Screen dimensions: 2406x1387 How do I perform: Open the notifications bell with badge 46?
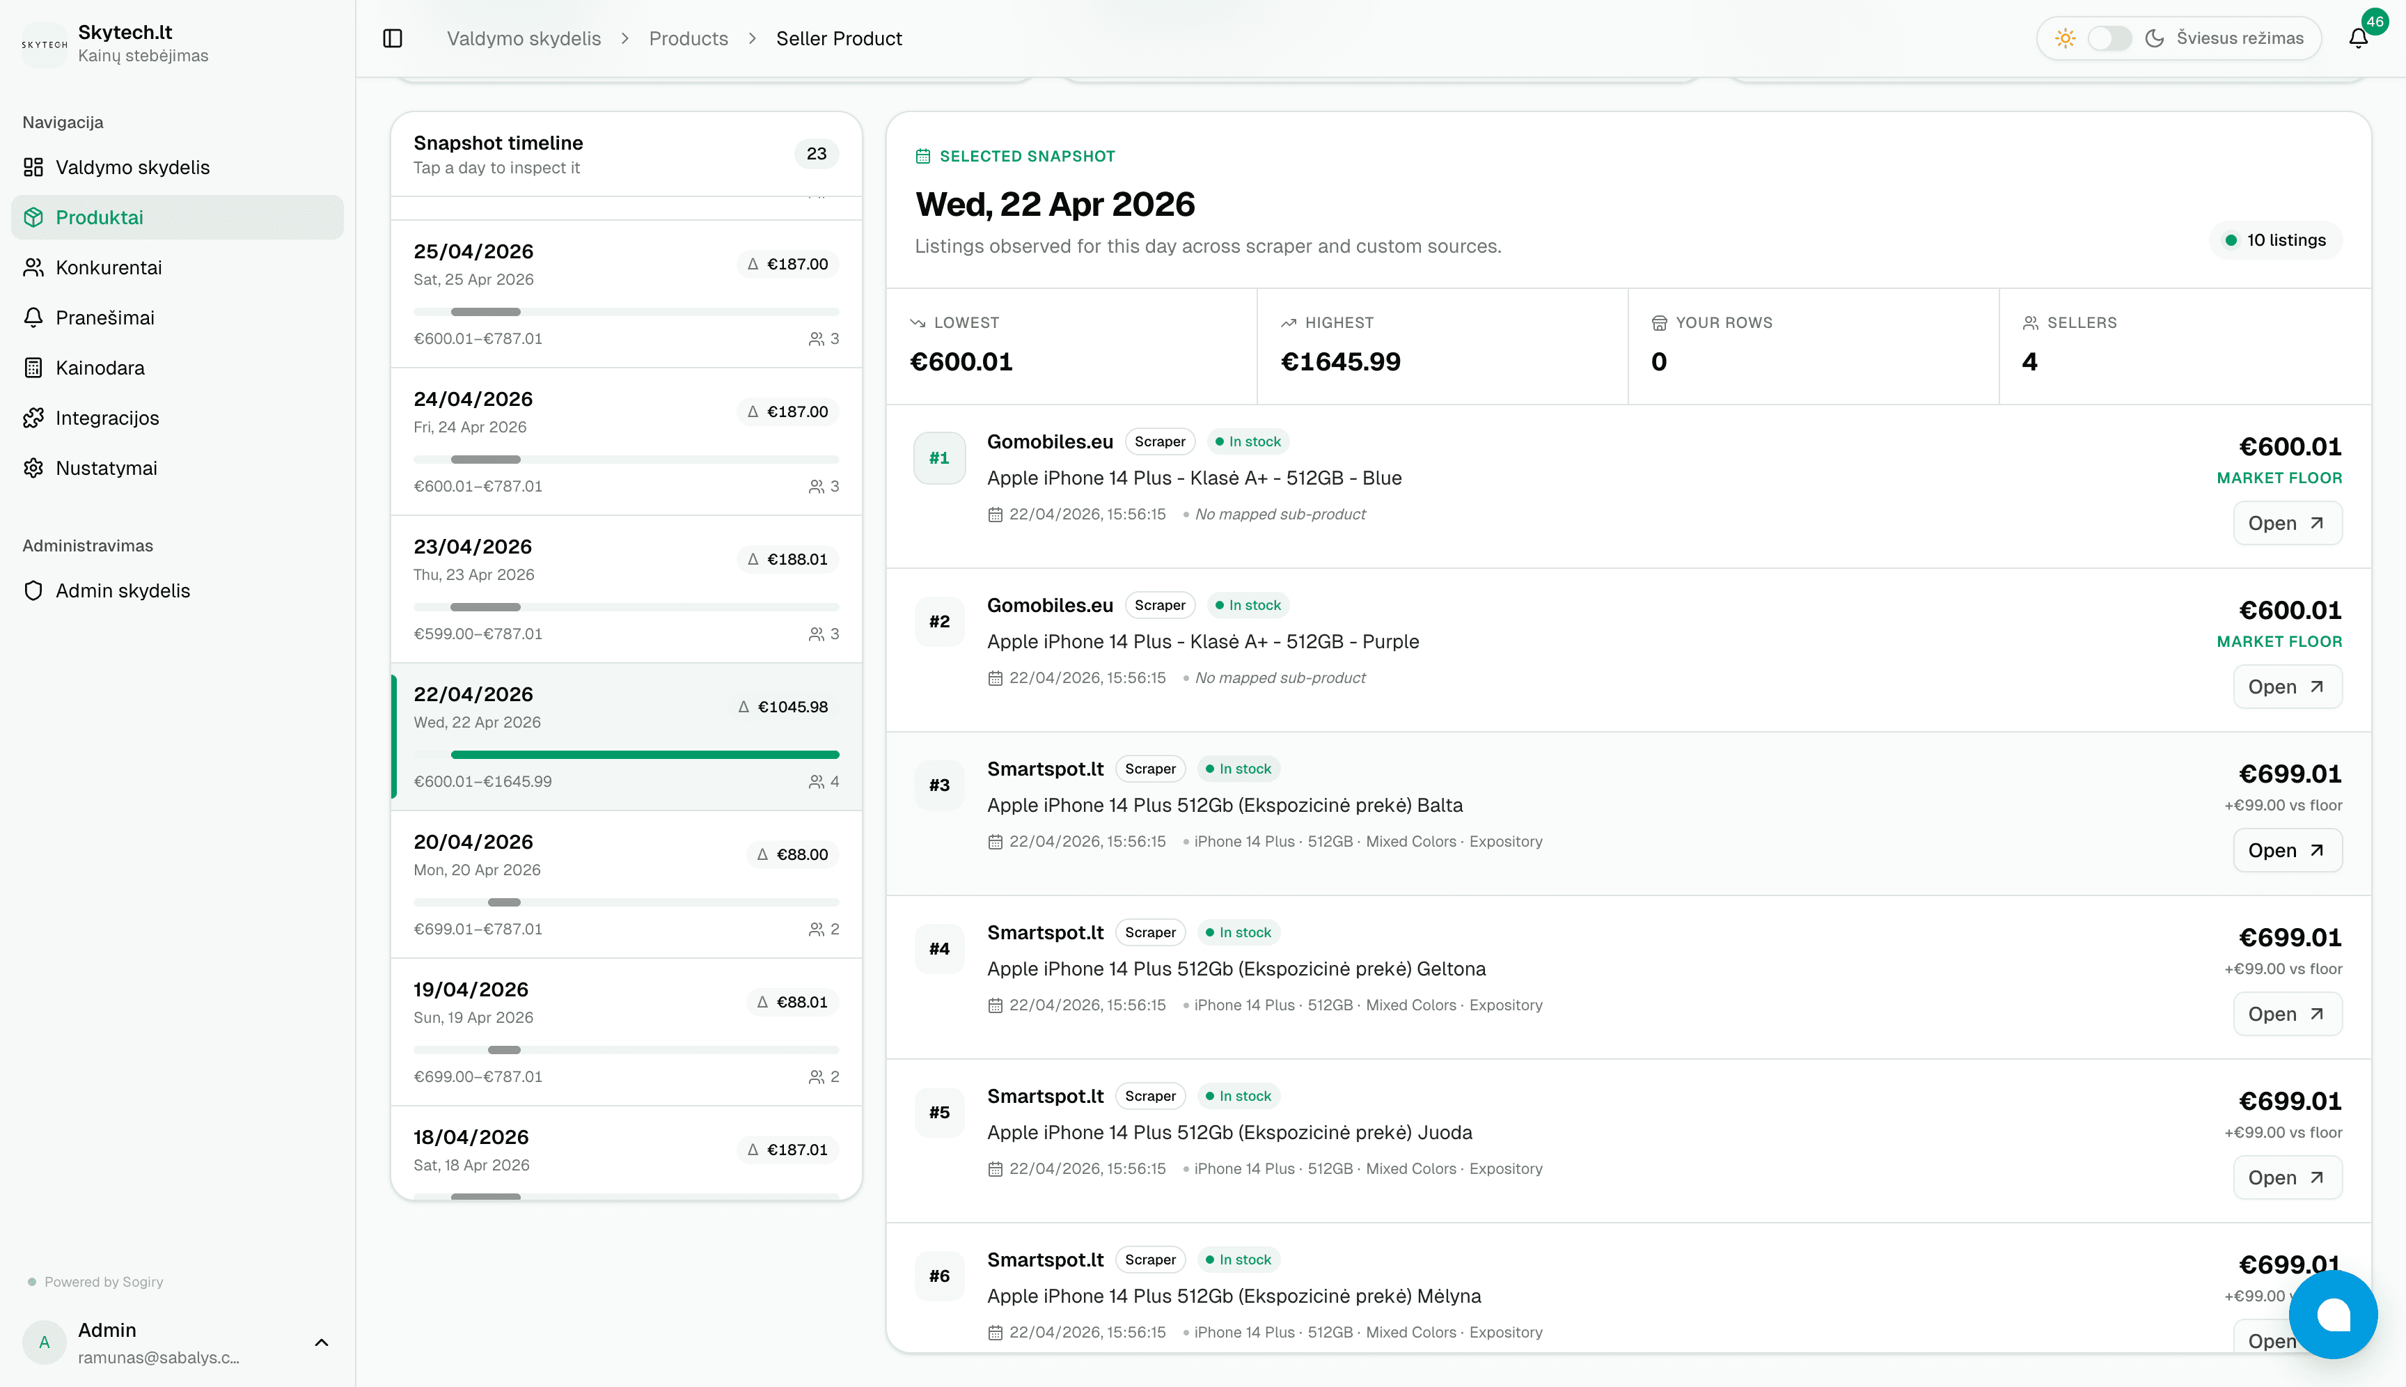click(2357, 38)
